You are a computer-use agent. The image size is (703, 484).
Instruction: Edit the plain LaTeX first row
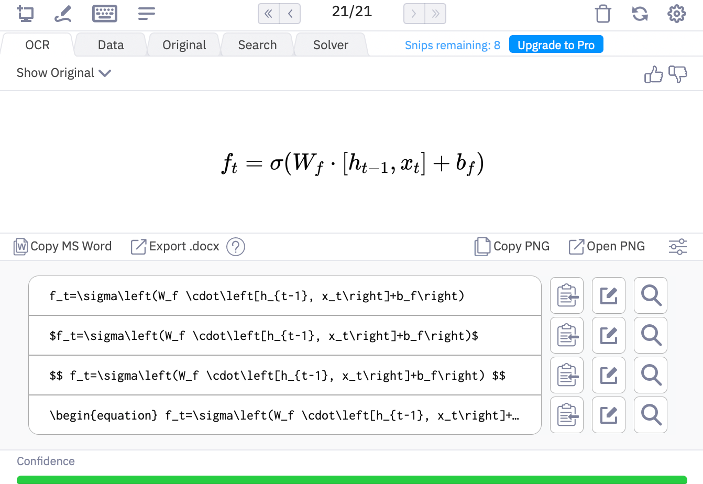(x=609, y=295)
